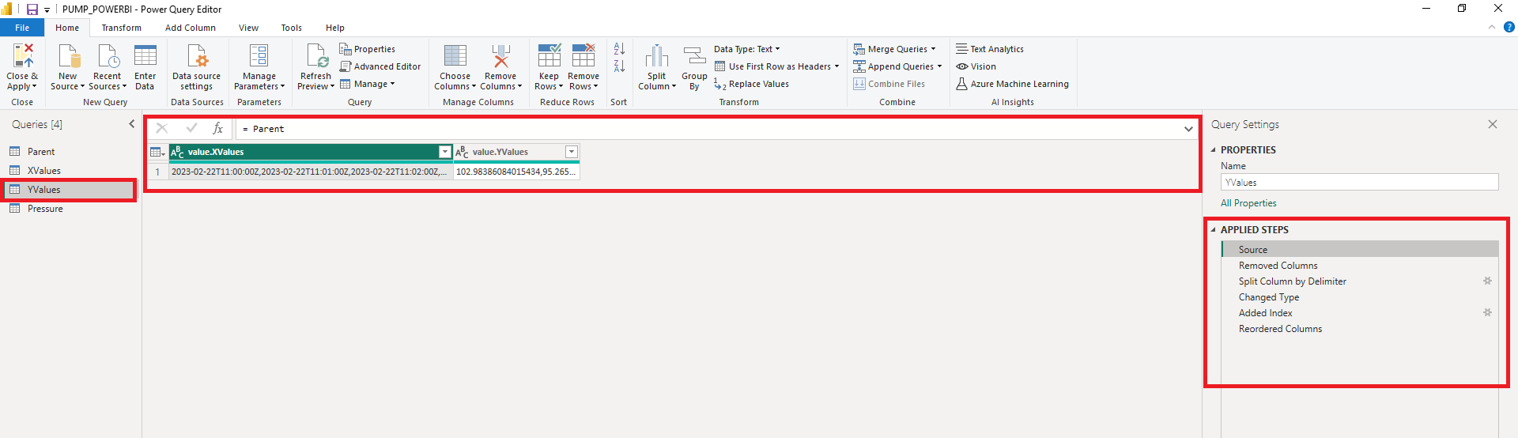Open the Advanced Editor
This screenshot has width=1518, height=438.
[x=380, y=66]
